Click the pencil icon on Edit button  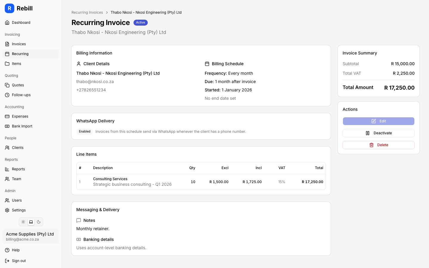click(374, 121)
